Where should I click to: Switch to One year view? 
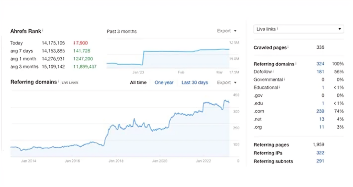click(x=164, y=82)
